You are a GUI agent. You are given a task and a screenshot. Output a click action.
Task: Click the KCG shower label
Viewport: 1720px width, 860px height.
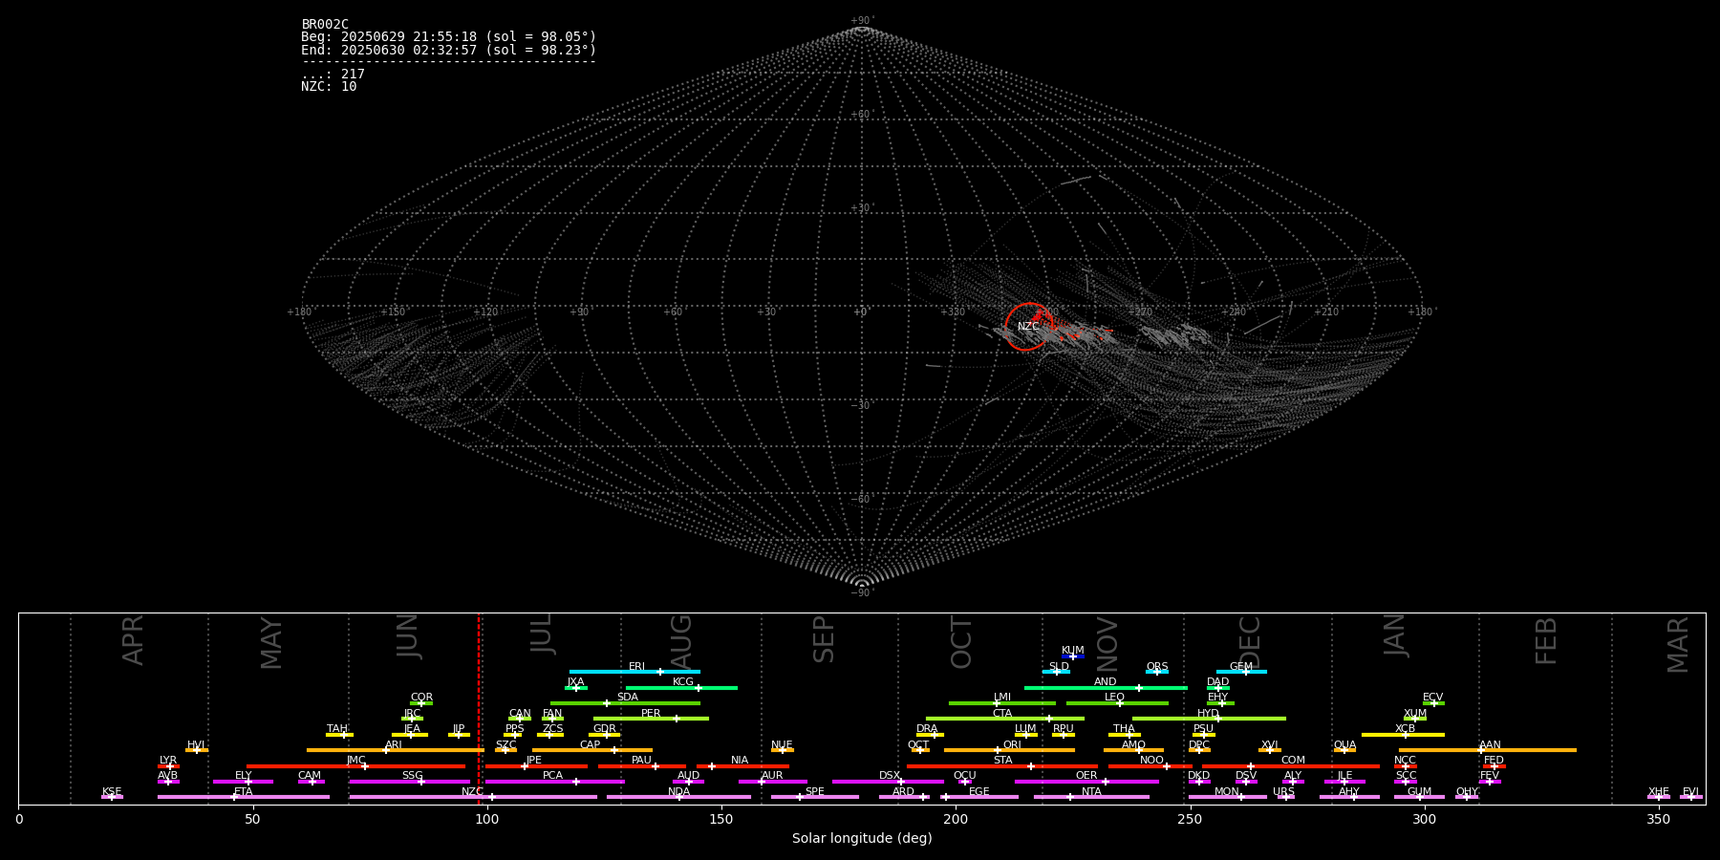[683, 682]
